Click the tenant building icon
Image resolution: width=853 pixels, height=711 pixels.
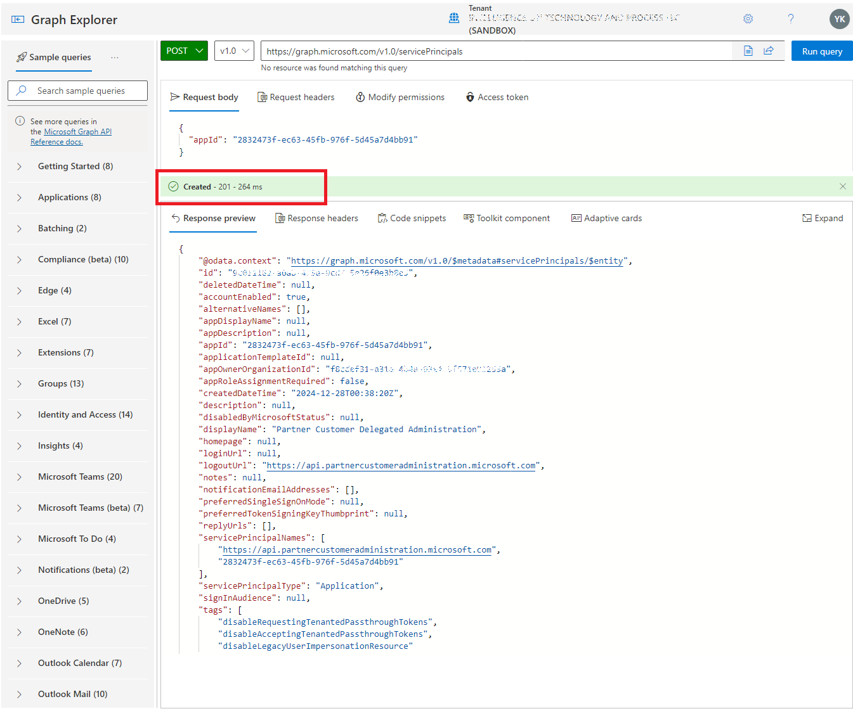[x=454, y=18]
